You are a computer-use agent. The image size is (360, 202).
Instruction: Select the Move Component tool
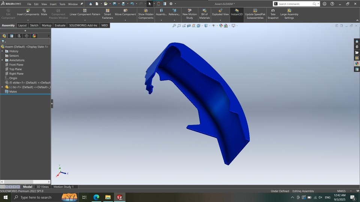click(125, 12)
